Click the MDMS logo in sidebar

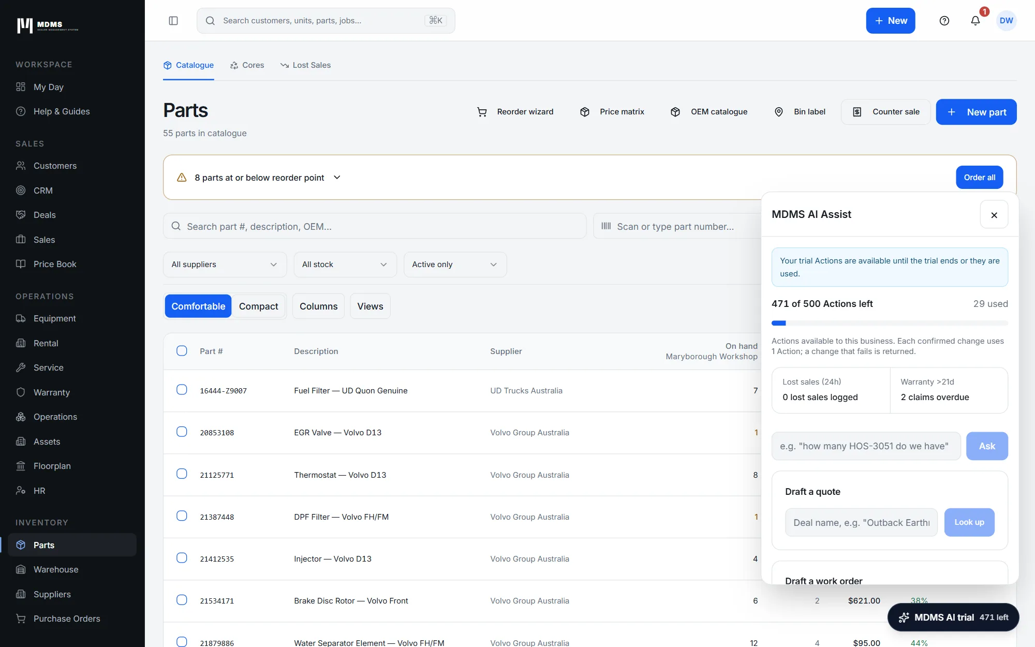click(x=48, y=25)
